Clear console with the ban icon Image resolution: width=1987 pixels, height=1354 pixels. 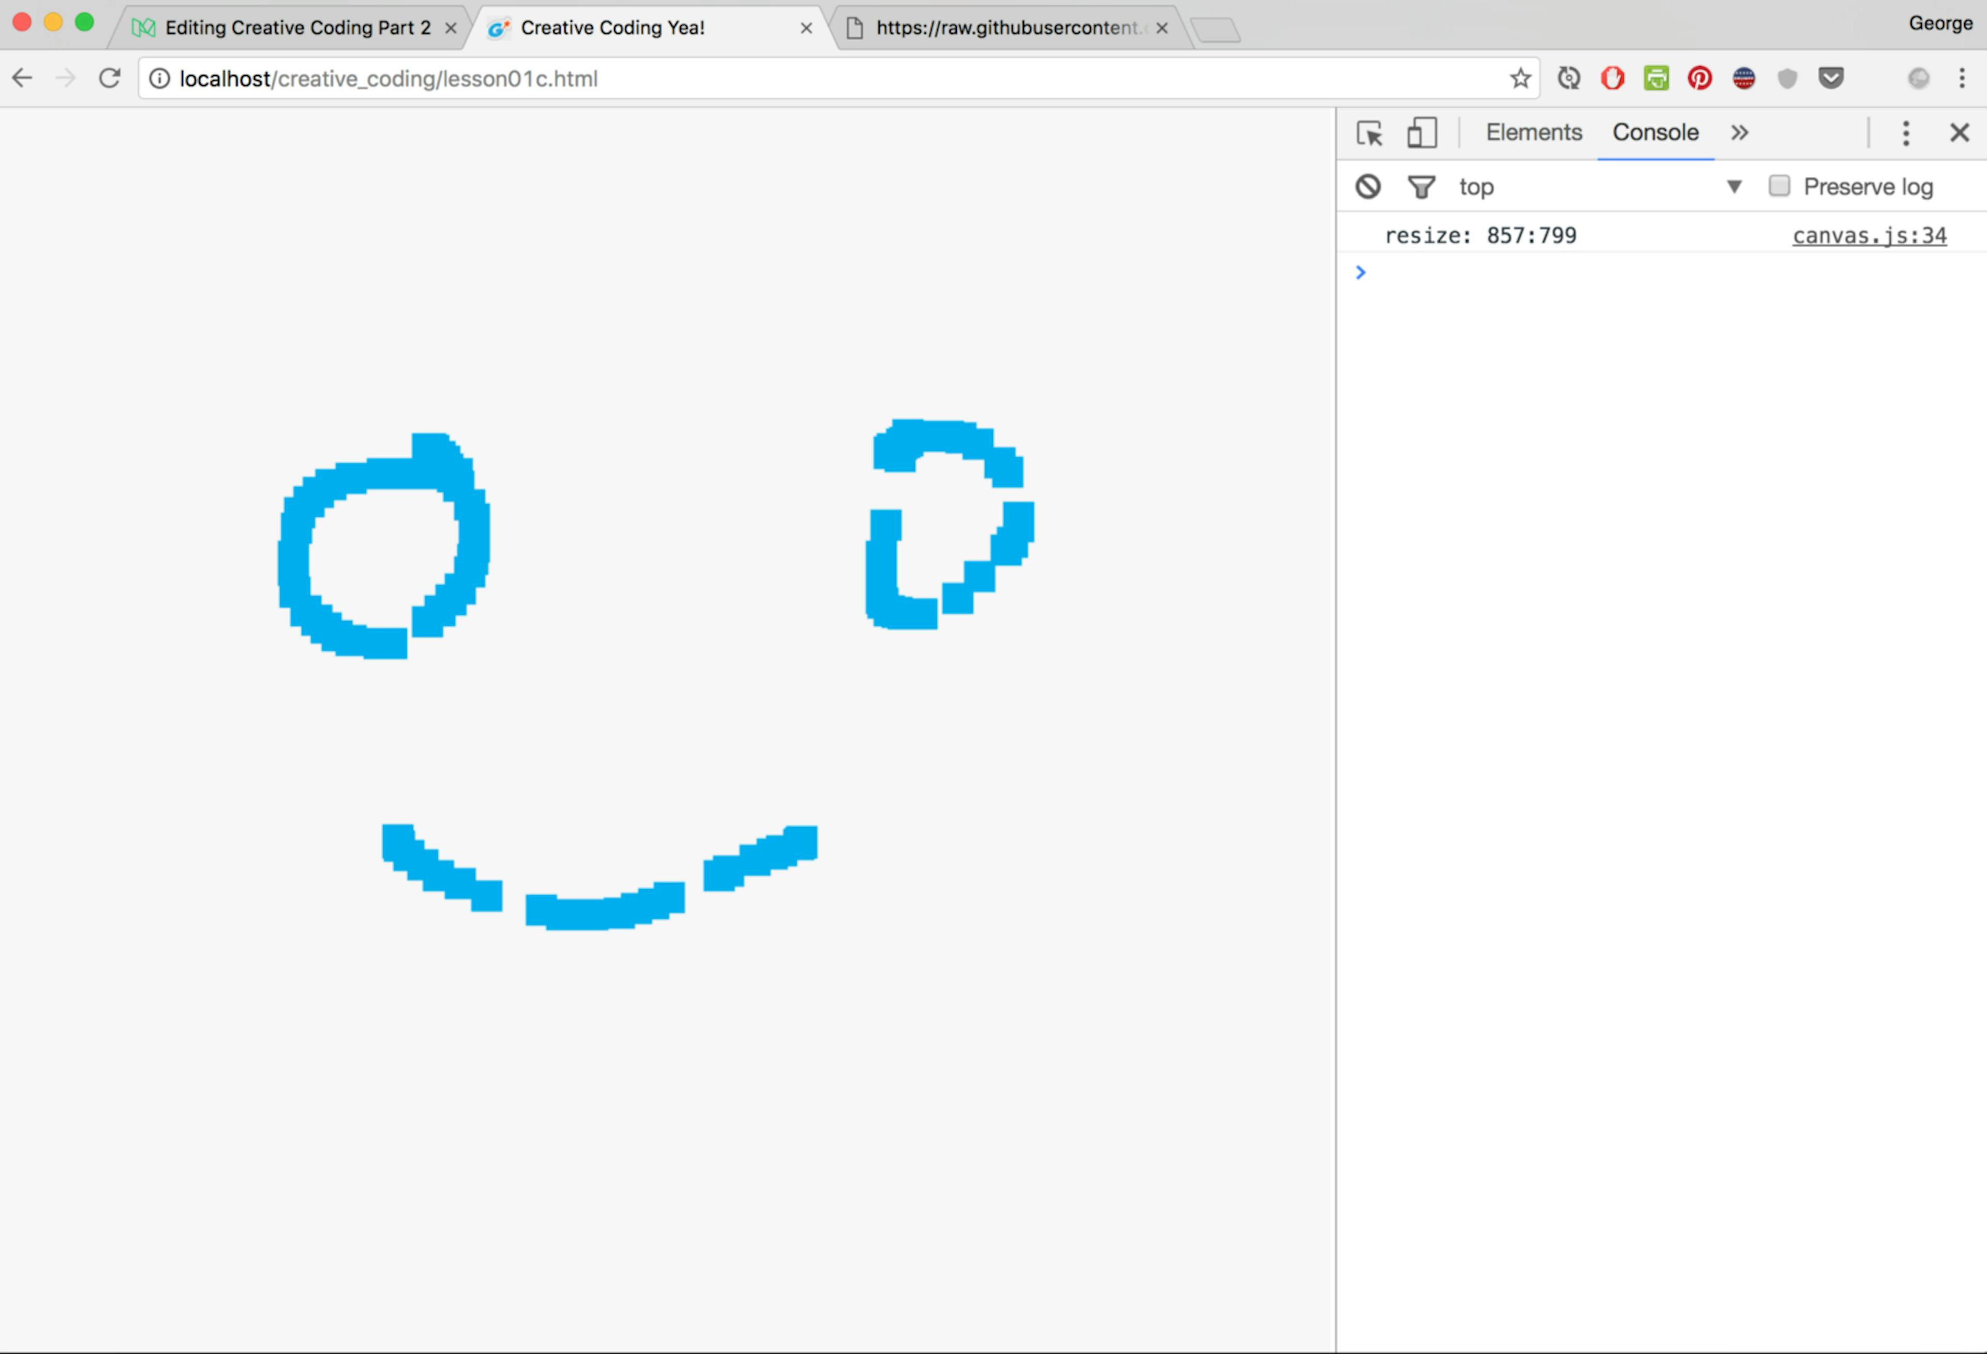pos(1367,186)
